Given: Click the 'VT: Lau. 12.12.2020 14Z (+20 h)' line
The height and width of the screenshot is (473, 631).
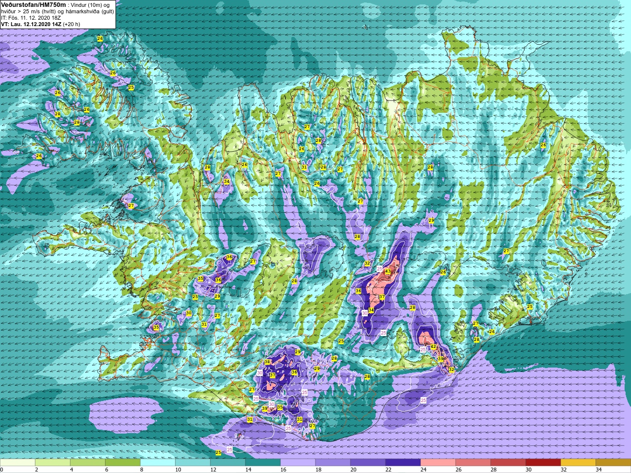Looking at the screenshot, I should pyautogui.click(x=40, y=24).
